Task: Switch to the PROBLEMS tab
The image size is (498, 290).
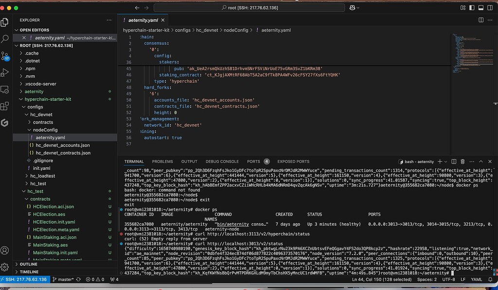Action: tap(162, 161)
